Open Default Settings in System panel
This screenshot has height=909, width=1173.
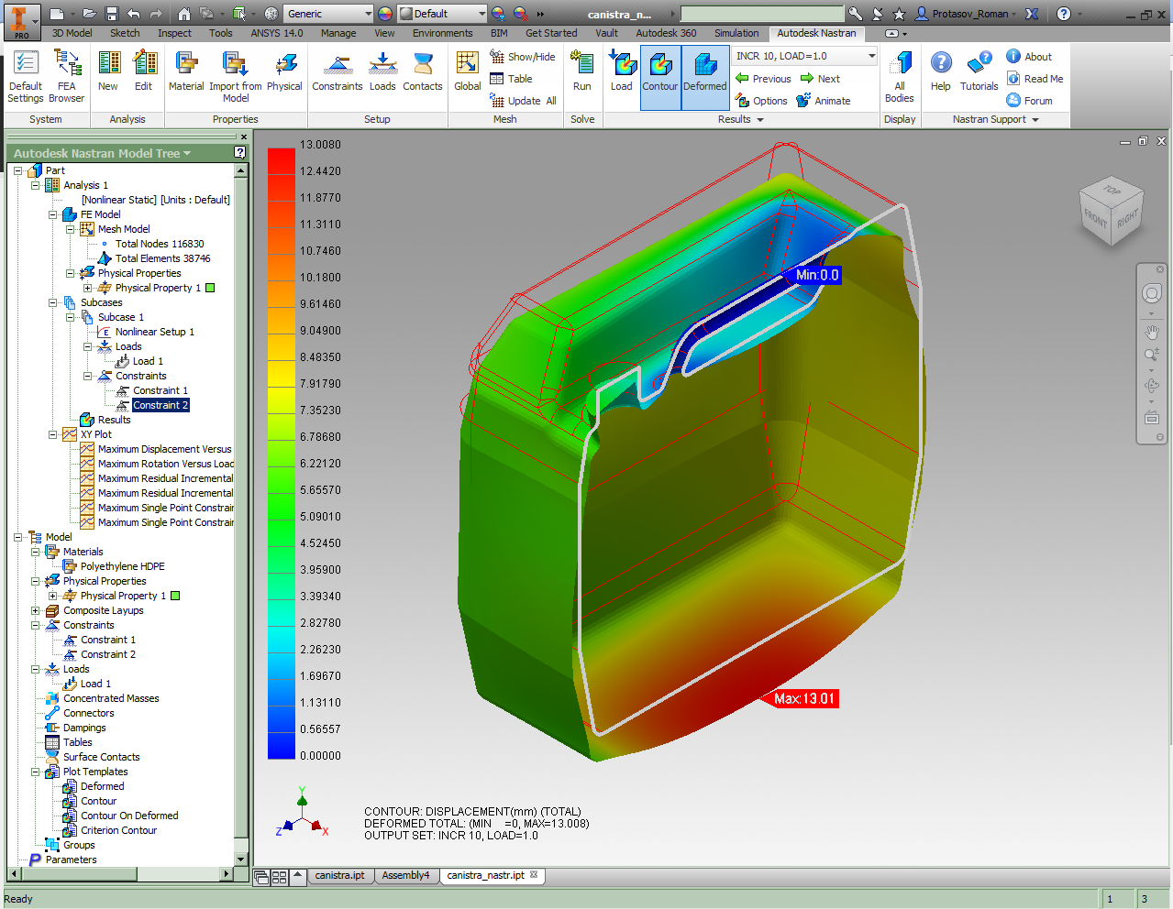tap(26, 76)
